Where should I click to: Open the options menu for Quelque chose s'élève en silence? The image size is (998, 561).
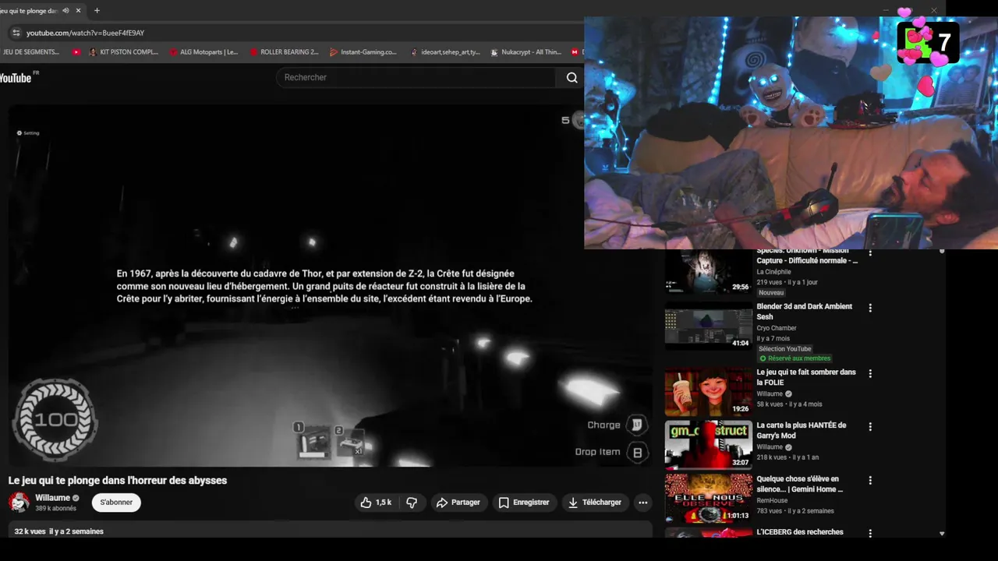pyautogui.click(x=870, y=481)
